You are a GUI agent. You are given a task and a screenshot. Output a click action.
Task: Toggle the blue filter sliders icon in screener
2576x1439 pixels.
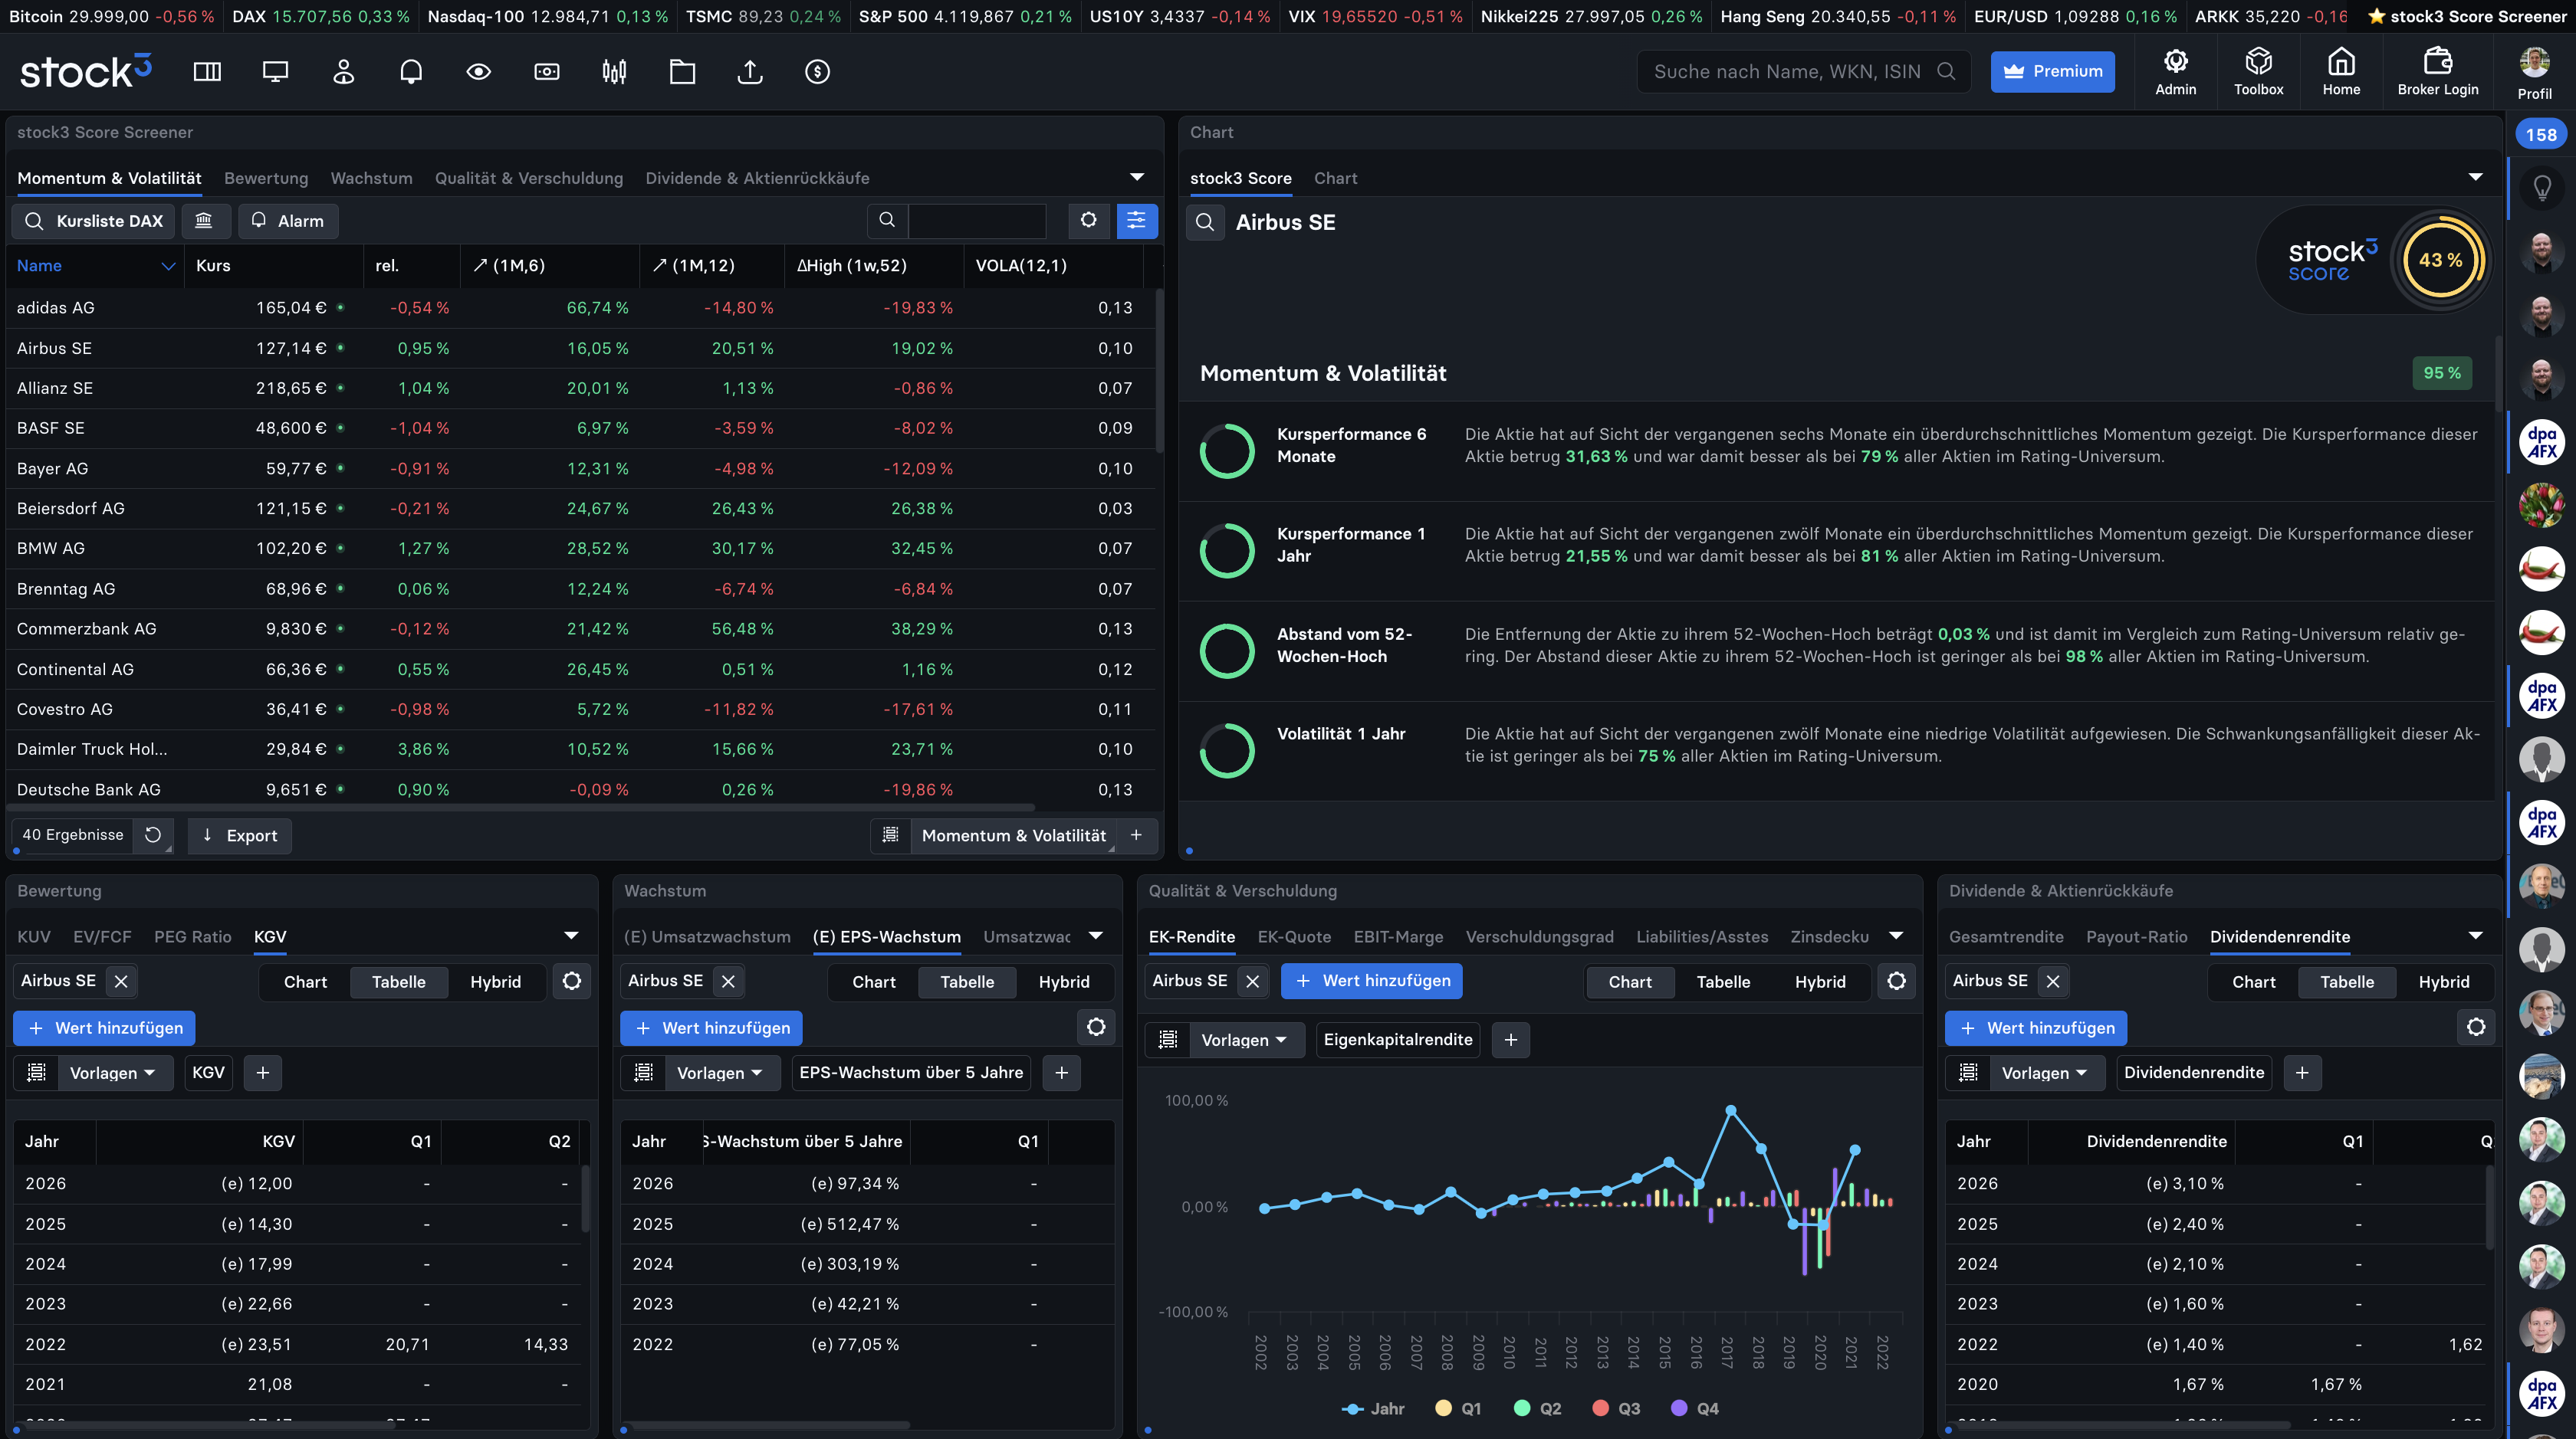pyautogui.click(x=1136, y=221)
